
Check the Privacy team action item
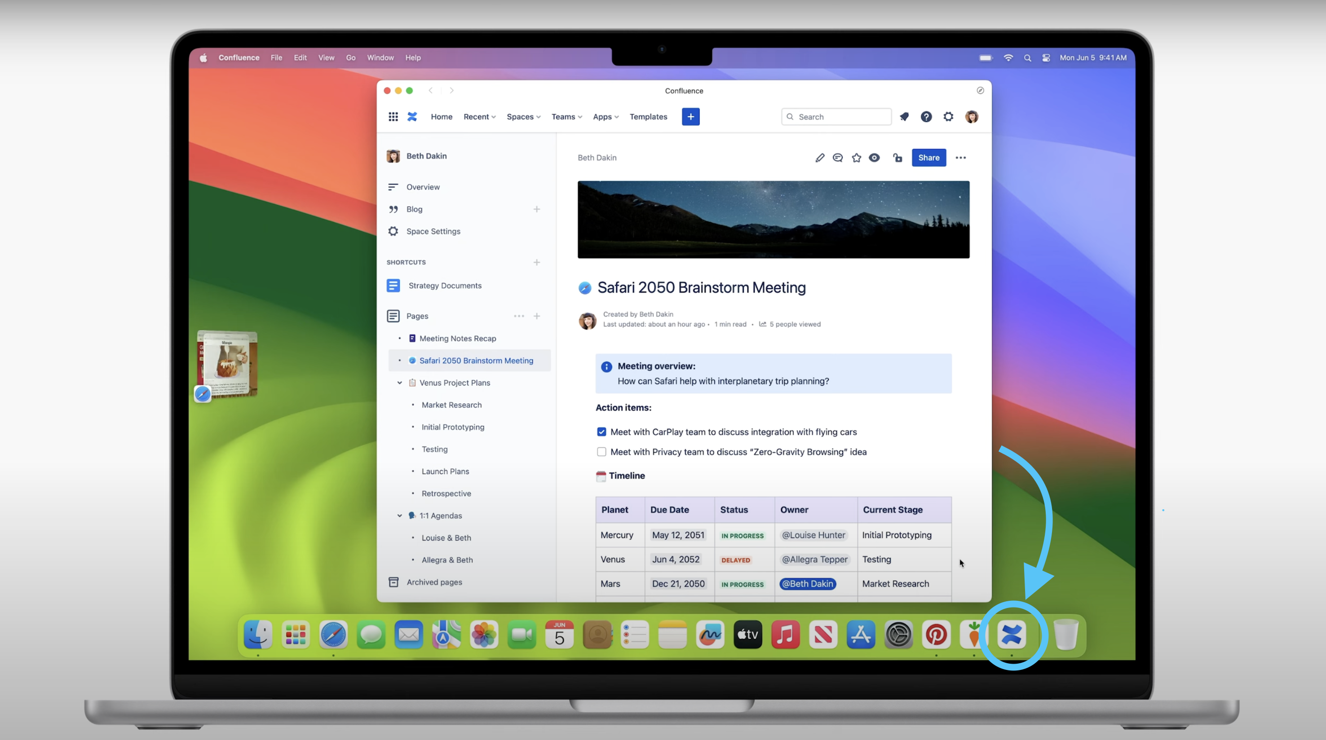(x=601, y=452)
